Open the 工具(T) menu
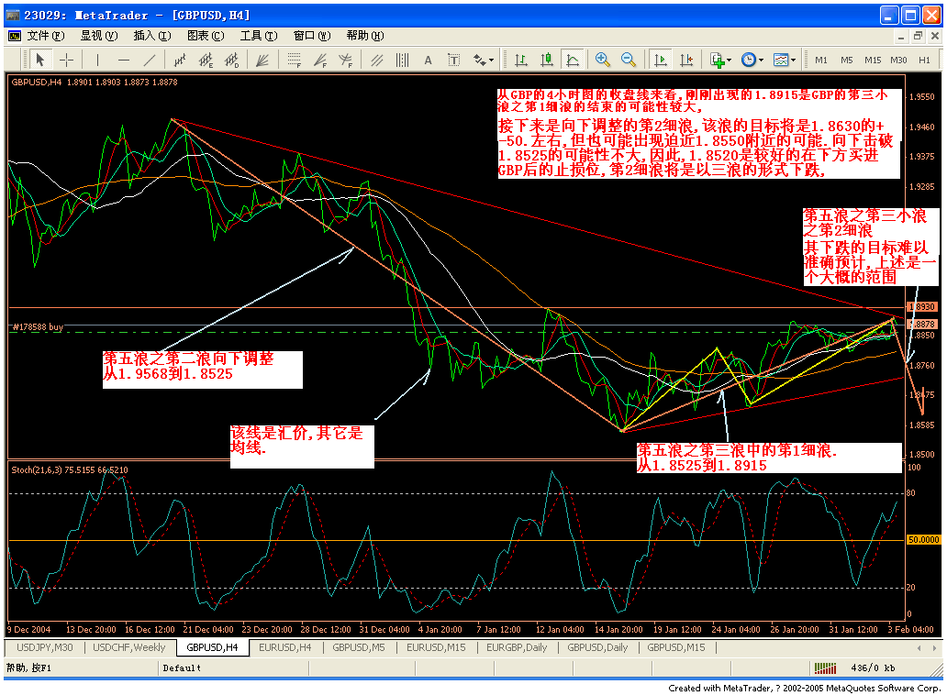Screen dimensions: 947x695 click(x=259, y=36)
